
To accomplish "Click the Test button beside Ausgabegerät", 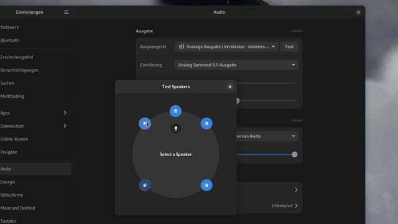I will click(289, 47).
